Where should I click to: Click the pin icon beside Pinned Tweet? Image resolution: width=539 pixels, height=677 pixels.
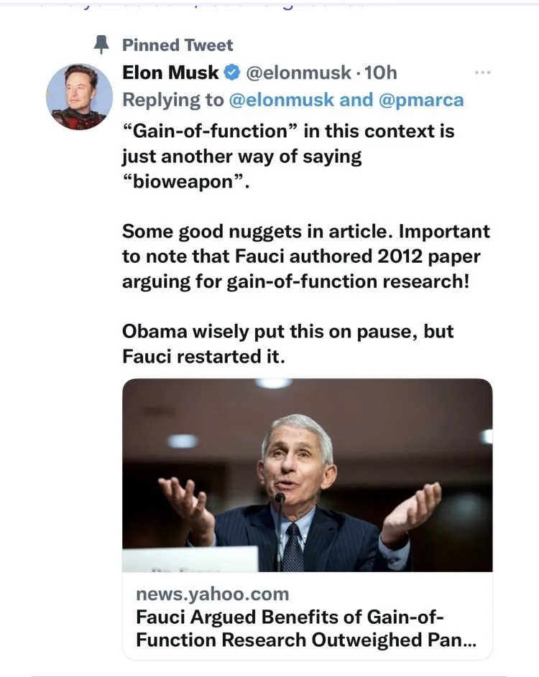101,45
